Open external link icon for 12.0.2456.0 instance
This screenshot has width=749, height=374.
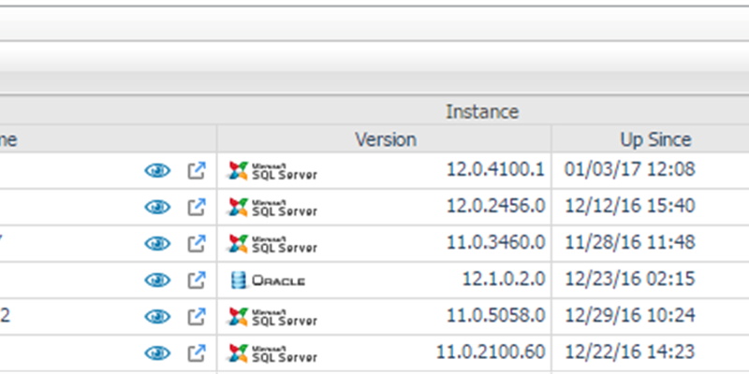click(197, 207)
